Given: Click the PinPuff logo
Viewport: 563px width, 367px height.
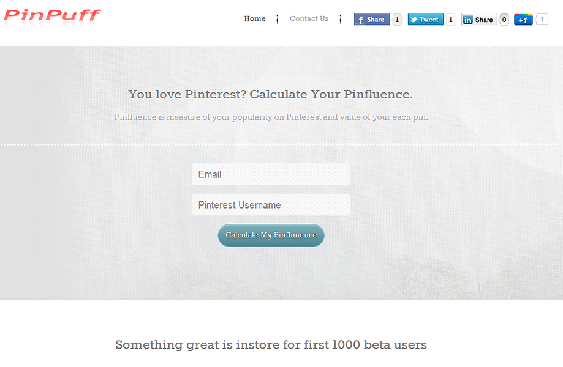Looking at the screenshot, I should pyautogui.click(x=52, y=15).
